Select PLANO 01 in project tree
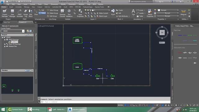 click(x=14, y=42)
